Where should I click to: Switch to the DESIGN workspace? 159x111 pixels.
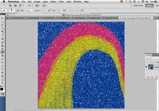[149, 5]
